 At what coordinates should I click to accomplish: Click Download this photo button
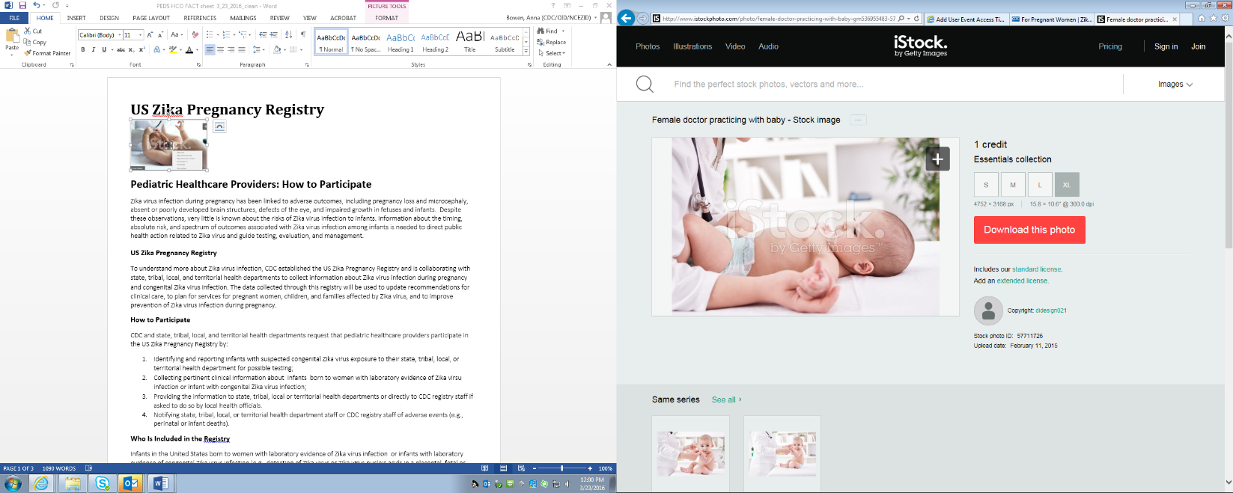1029,230
